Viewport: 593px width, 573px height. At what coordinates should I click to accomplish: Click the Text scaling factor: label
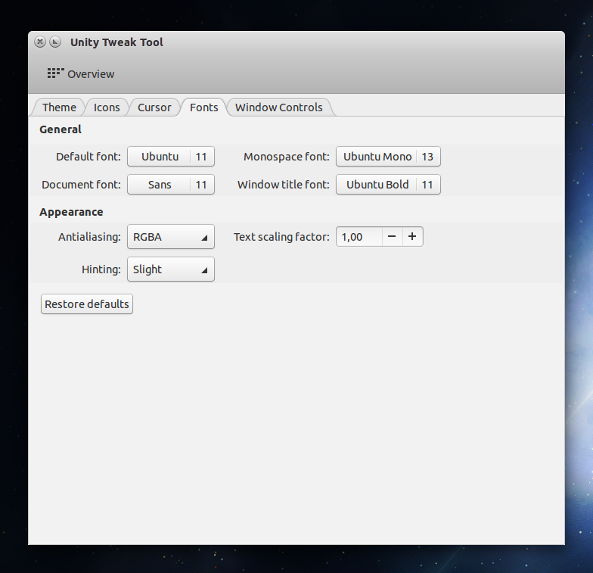(281, 237)
